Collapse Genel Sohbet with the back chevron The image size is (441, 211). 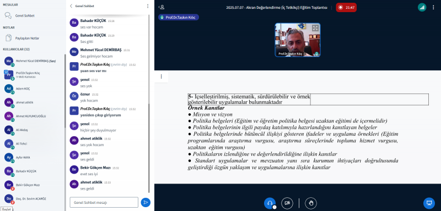point(71,6)
